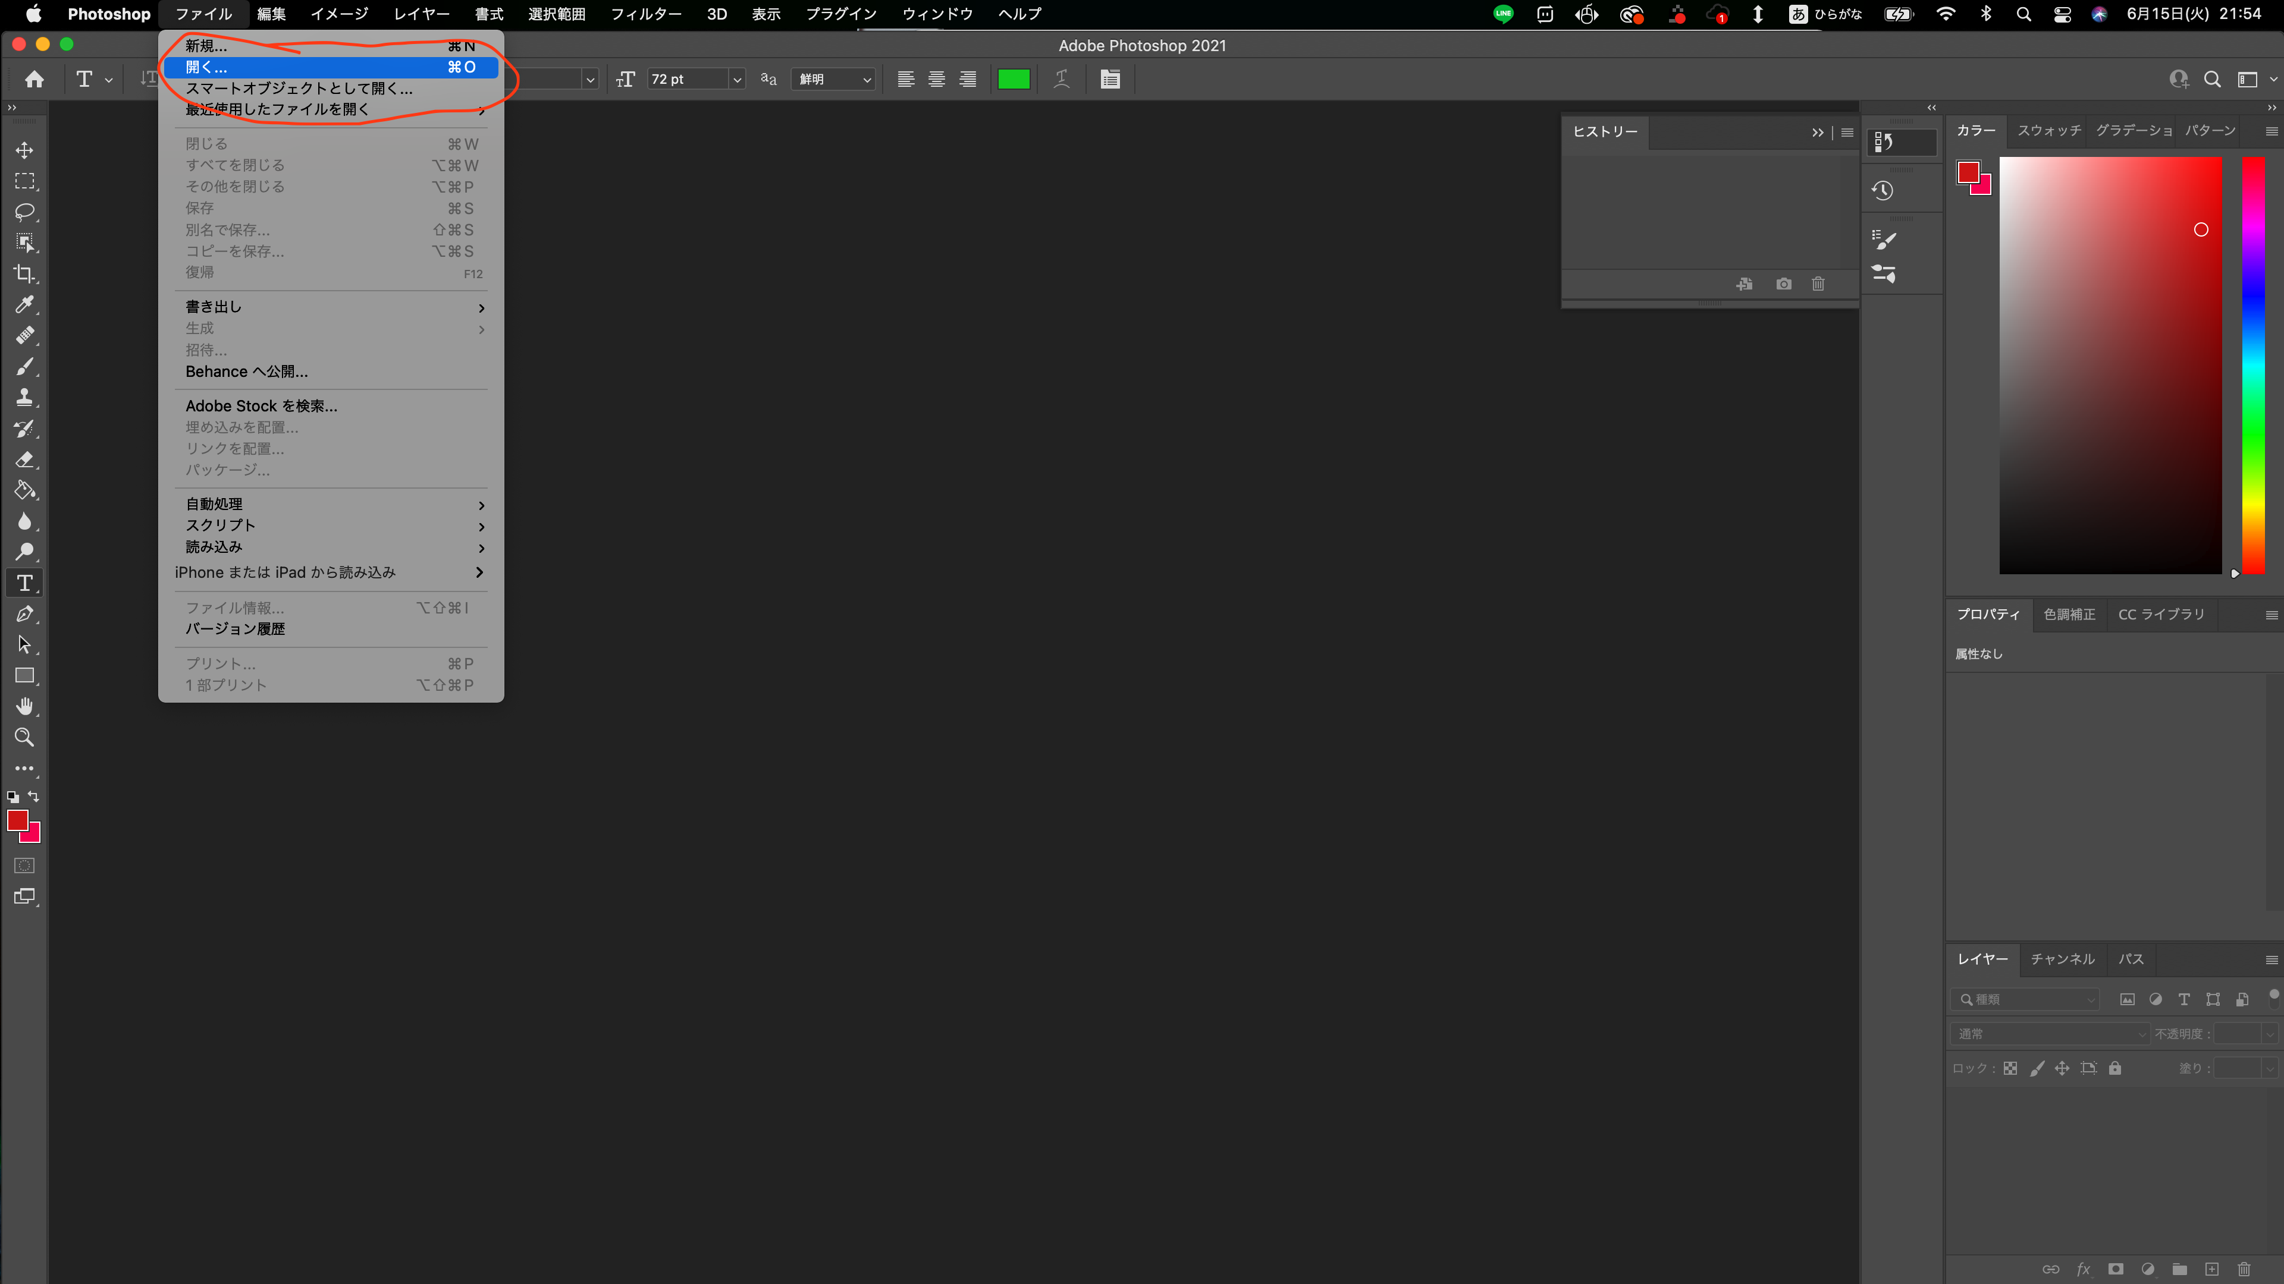Open anti-aliasing 鮮明 dropdown
The height and width of the screenshot is (1284, 2284).
pyautogui.click(x=833, y=79)
